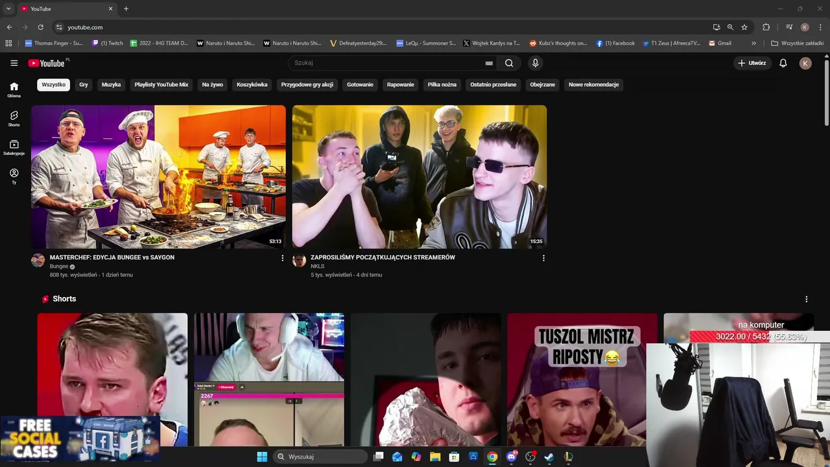Open the MASTERCHEF: EDYCJA BUNGEE vs SAYGON title
Viewport: 830px width, 467px height.
[112, 257]
